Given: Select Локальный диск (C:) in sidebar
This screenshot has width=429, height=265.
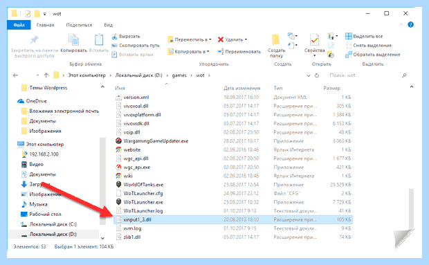Looking at the screenshot, I should point(53,224).
